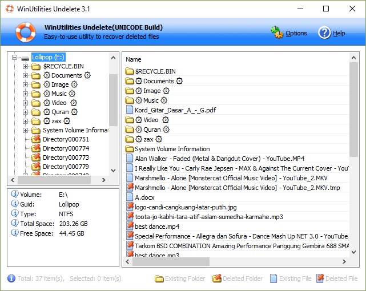Select the Quran folder label in tree

click(x=61, y=112)
